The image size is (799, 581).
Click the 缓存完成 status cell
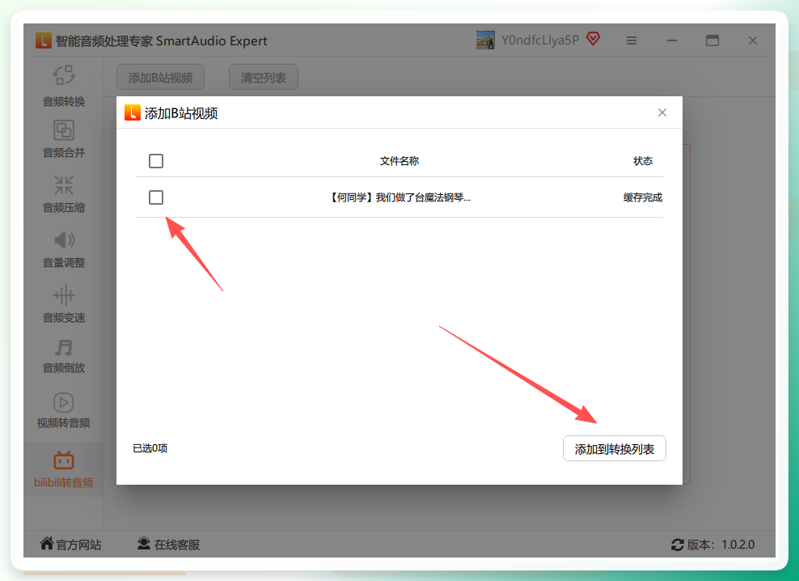coord(643,197)
